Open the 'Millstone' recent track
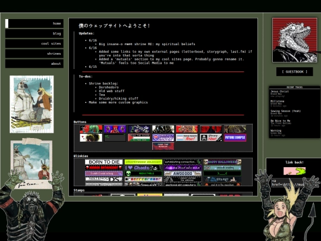The width and height of the screenshot is (321, 241). 278,101
